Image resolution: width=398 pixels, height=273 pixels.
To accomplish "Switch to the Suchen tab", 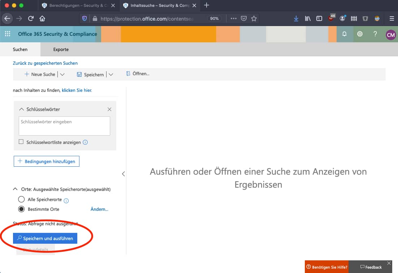I will click(x=20, y=49).
